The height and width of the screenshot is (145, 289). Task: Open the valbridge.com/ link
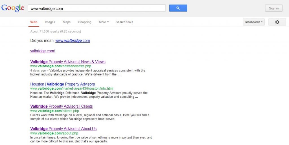43,51
